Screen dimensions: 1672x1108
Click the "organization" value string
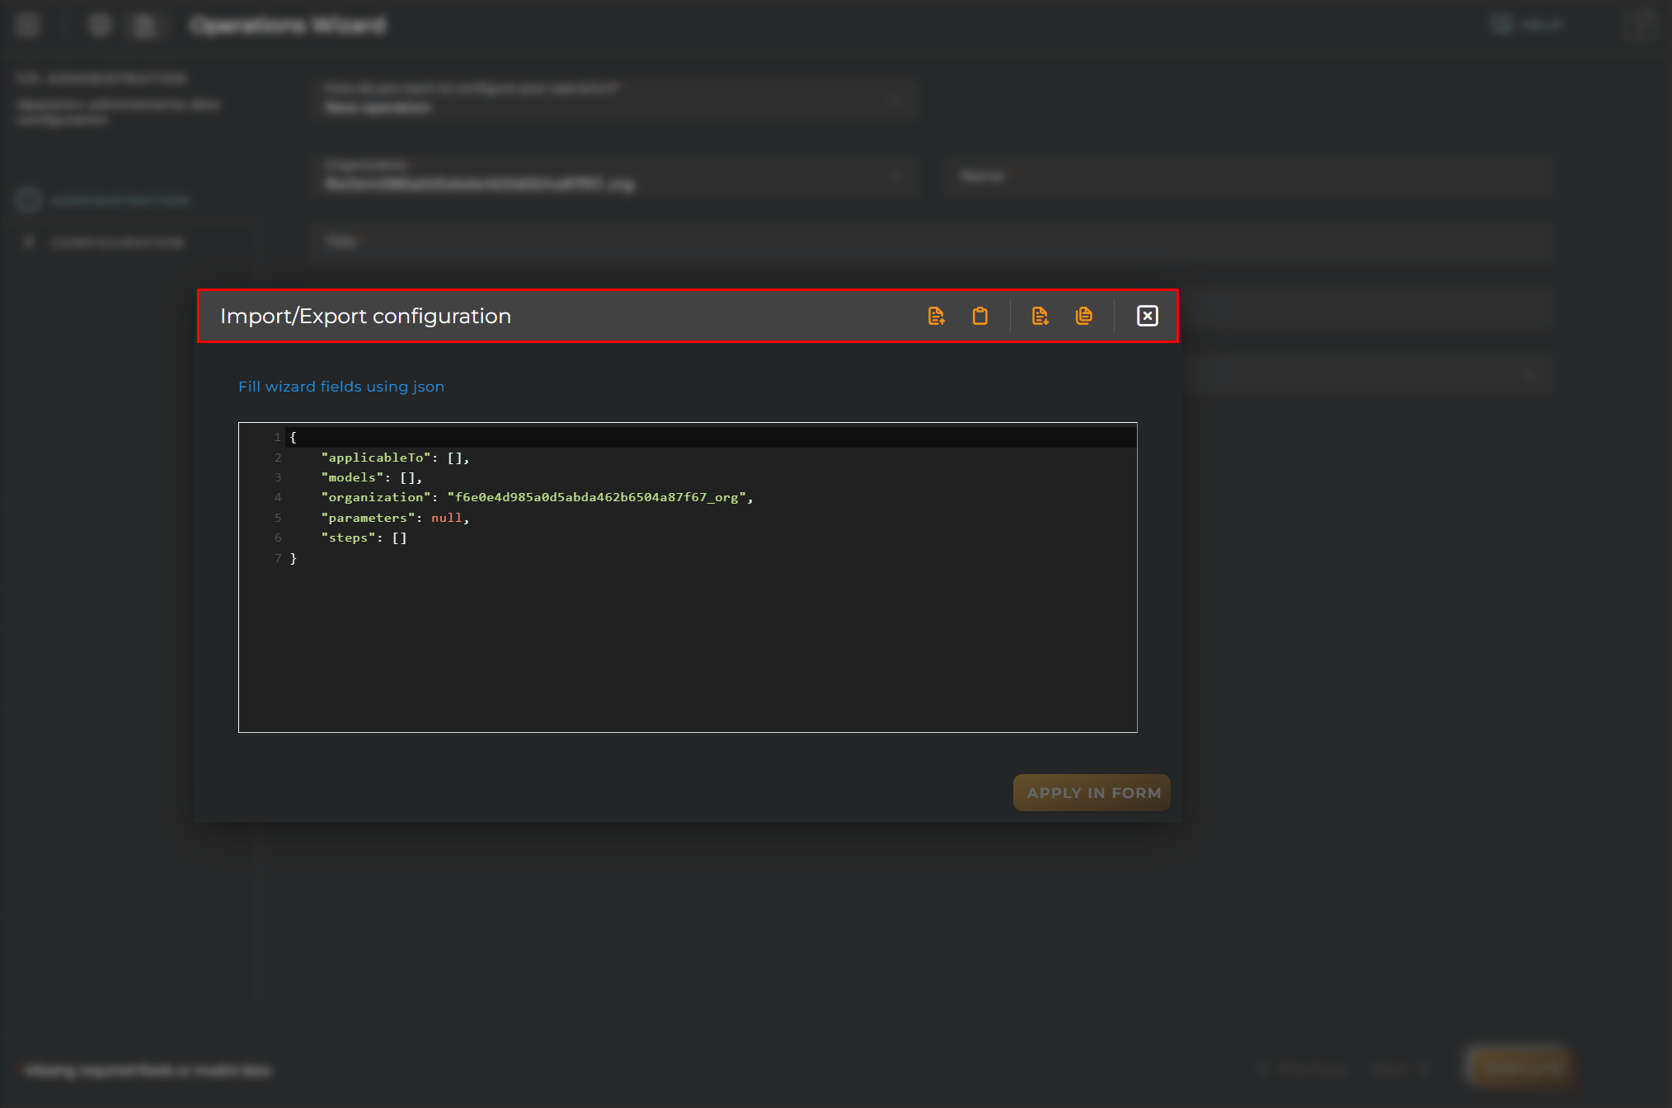point(597,497)
